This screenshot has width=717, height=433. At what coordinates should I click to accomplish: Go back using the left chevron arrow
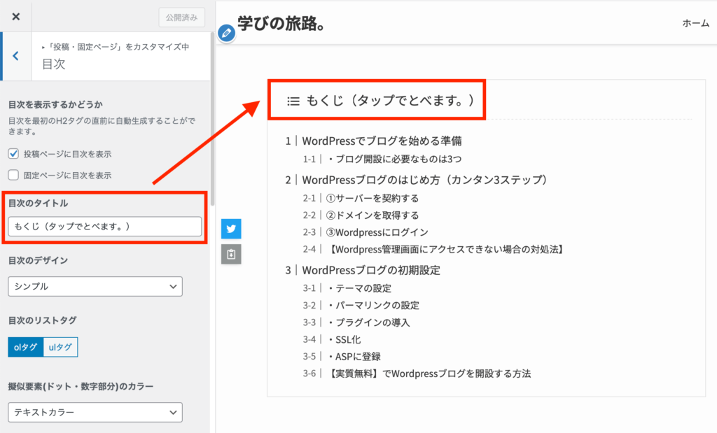pos(16,56)
